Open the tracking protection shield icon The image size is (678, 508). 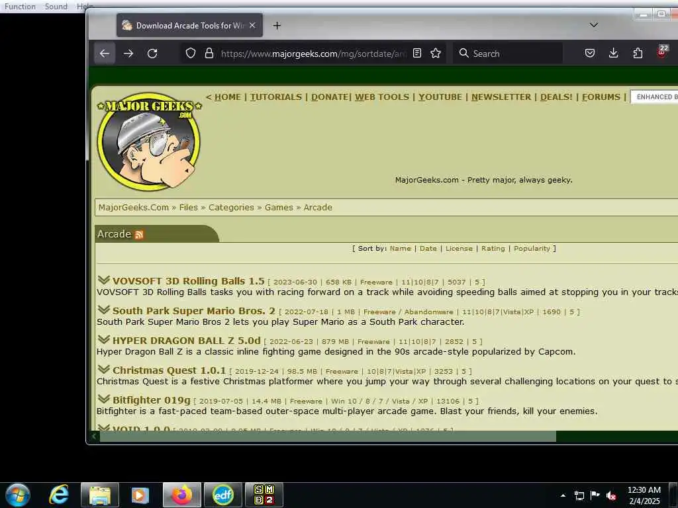tap(191, 53)
